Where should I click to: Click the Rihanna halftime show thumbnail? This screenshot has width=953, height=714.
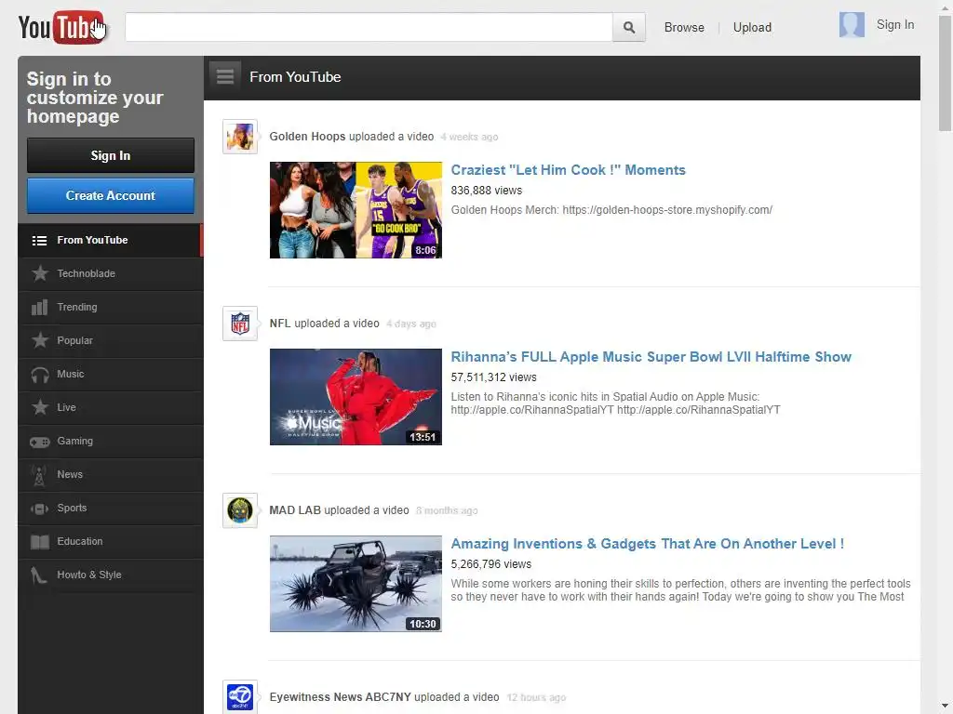click(x=356, y=397)
